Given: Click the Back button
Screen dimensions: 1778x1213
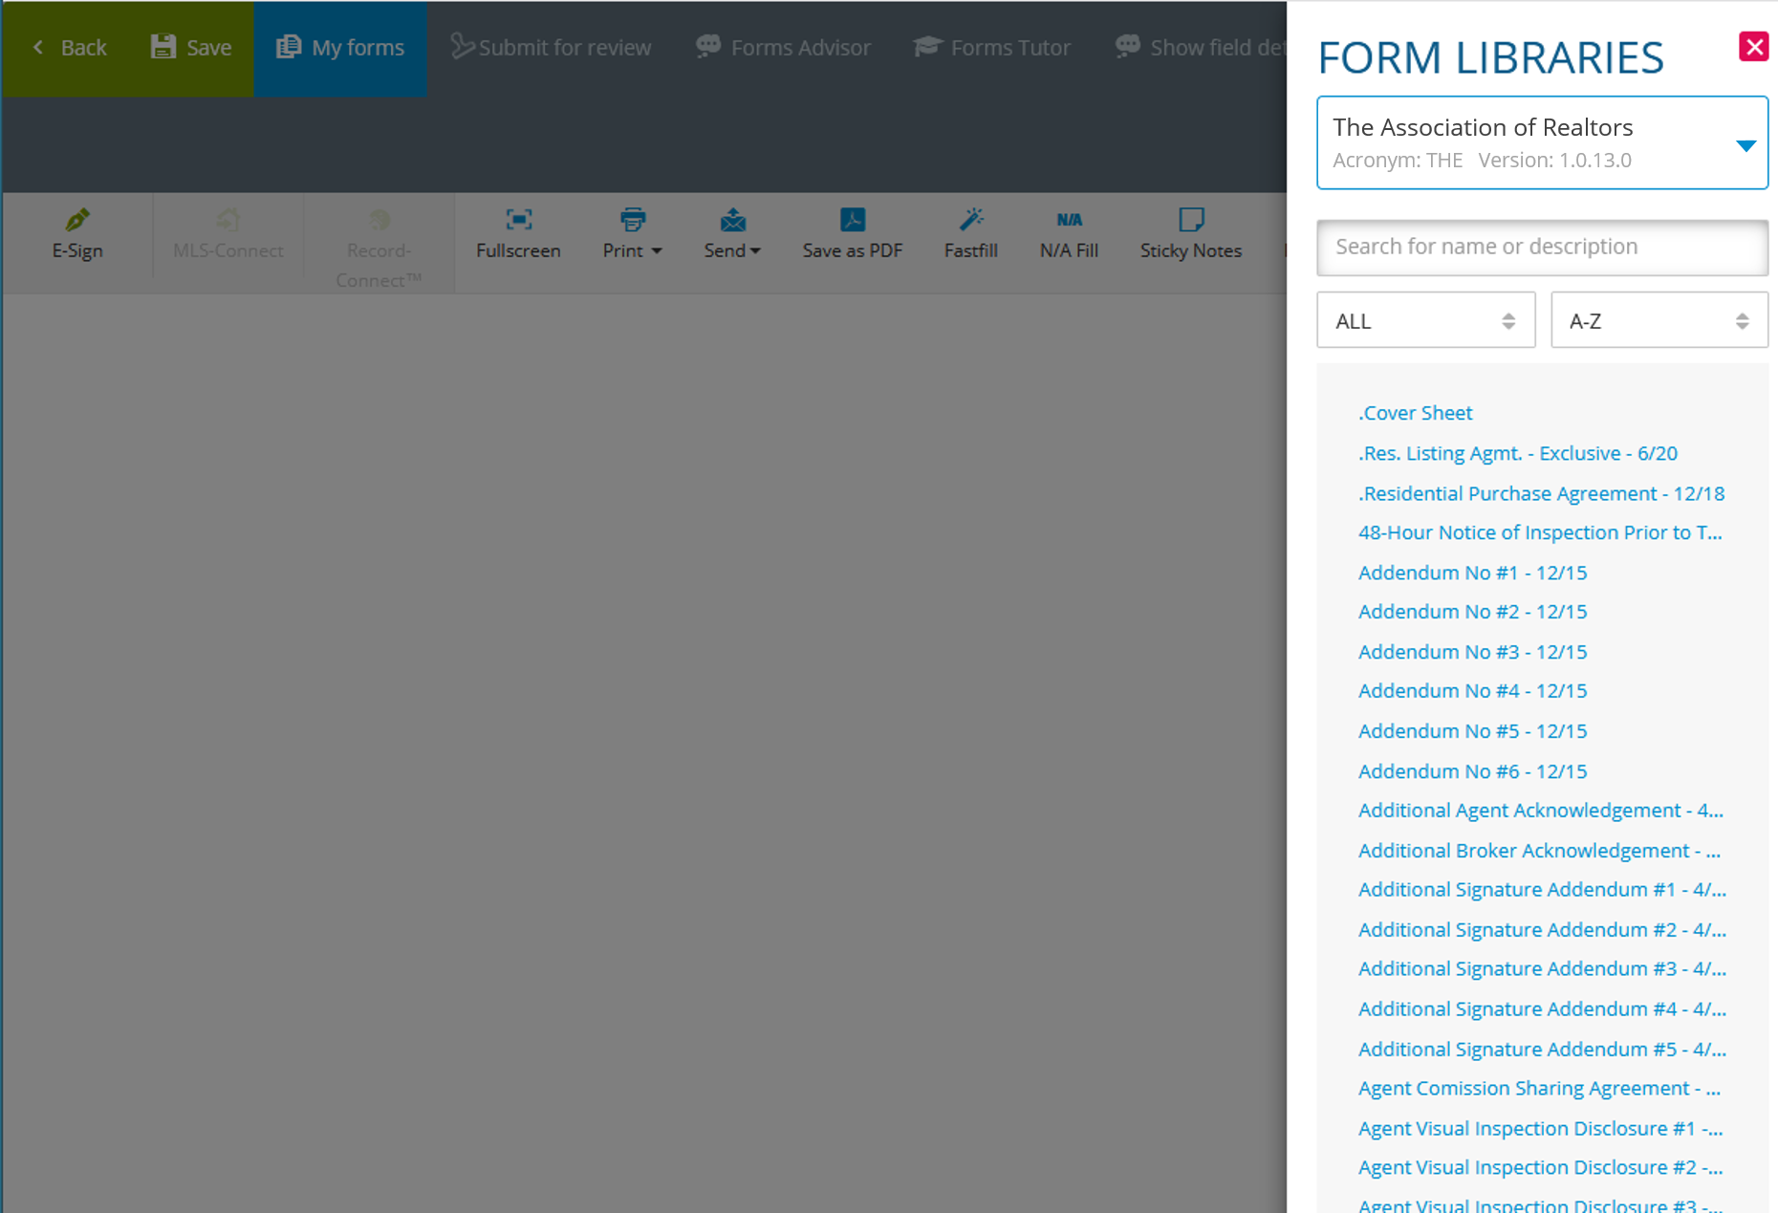Looking at the screenshot, I should point(69,46).
